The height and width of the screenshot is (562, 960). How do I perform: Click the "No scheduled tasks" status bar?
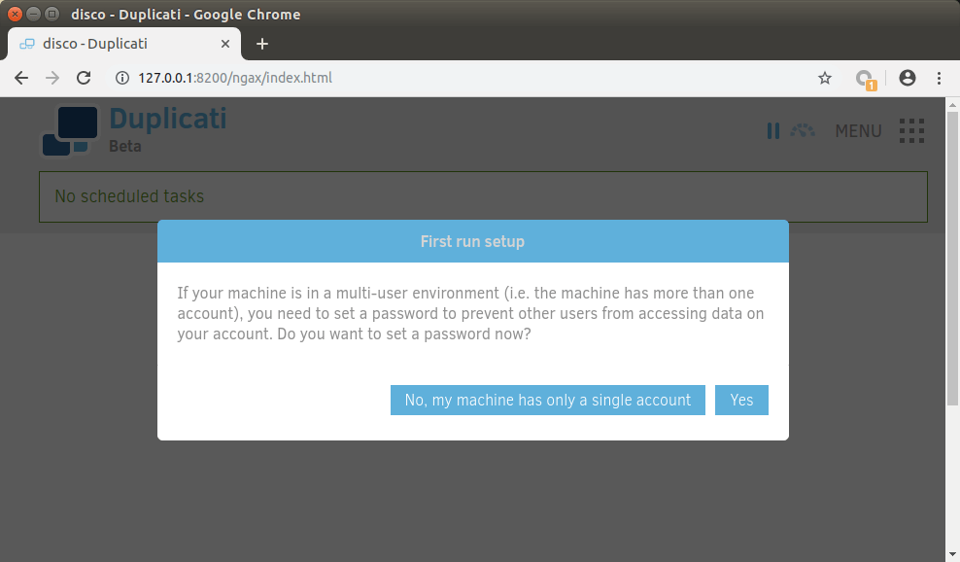[x=483, y=196]
